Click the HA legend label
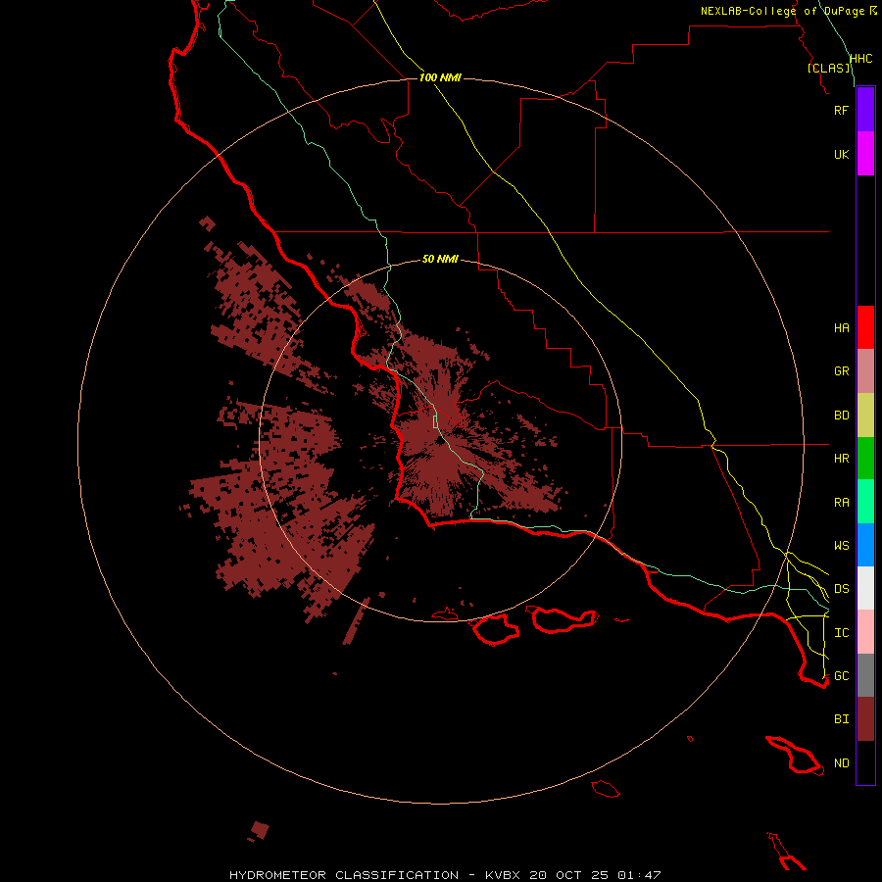This screenshot has width=882, height=882. click(x=841, y=327)
